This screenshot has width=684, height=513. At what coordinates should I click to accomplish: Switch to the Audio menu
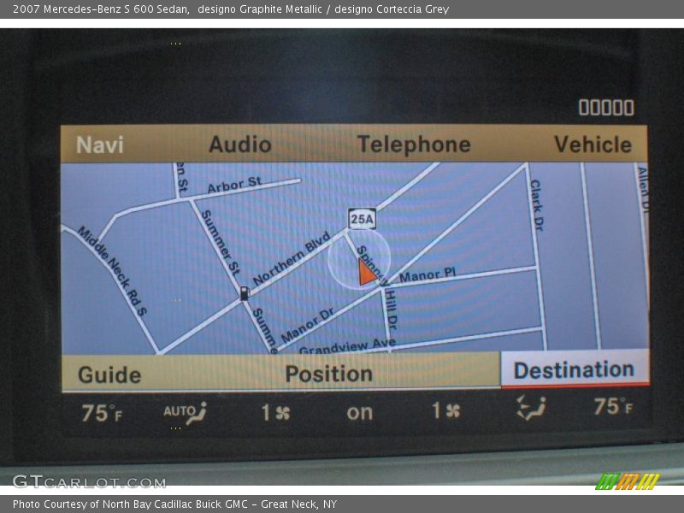pyautogui.click(x=240, y=144)
